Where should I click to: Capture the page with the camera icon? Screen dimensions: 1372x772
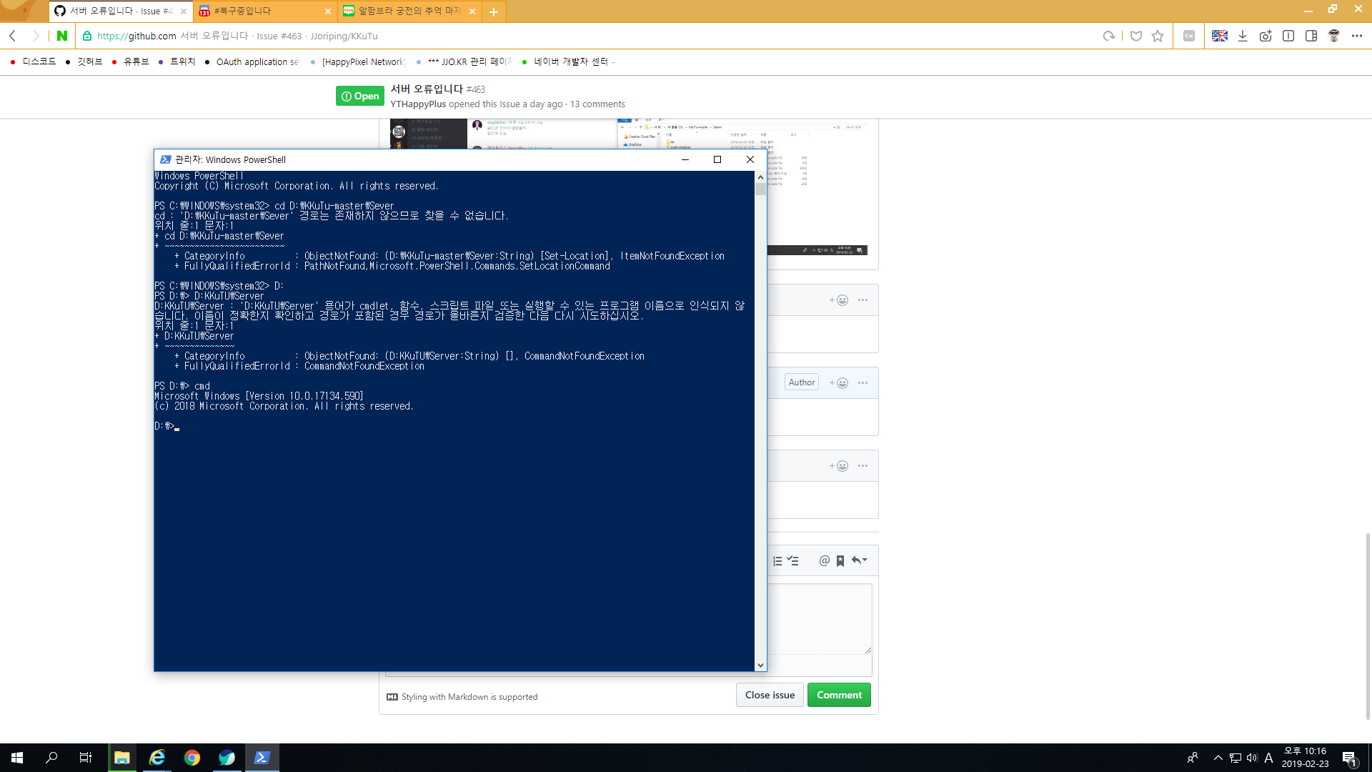point(1266,36)
